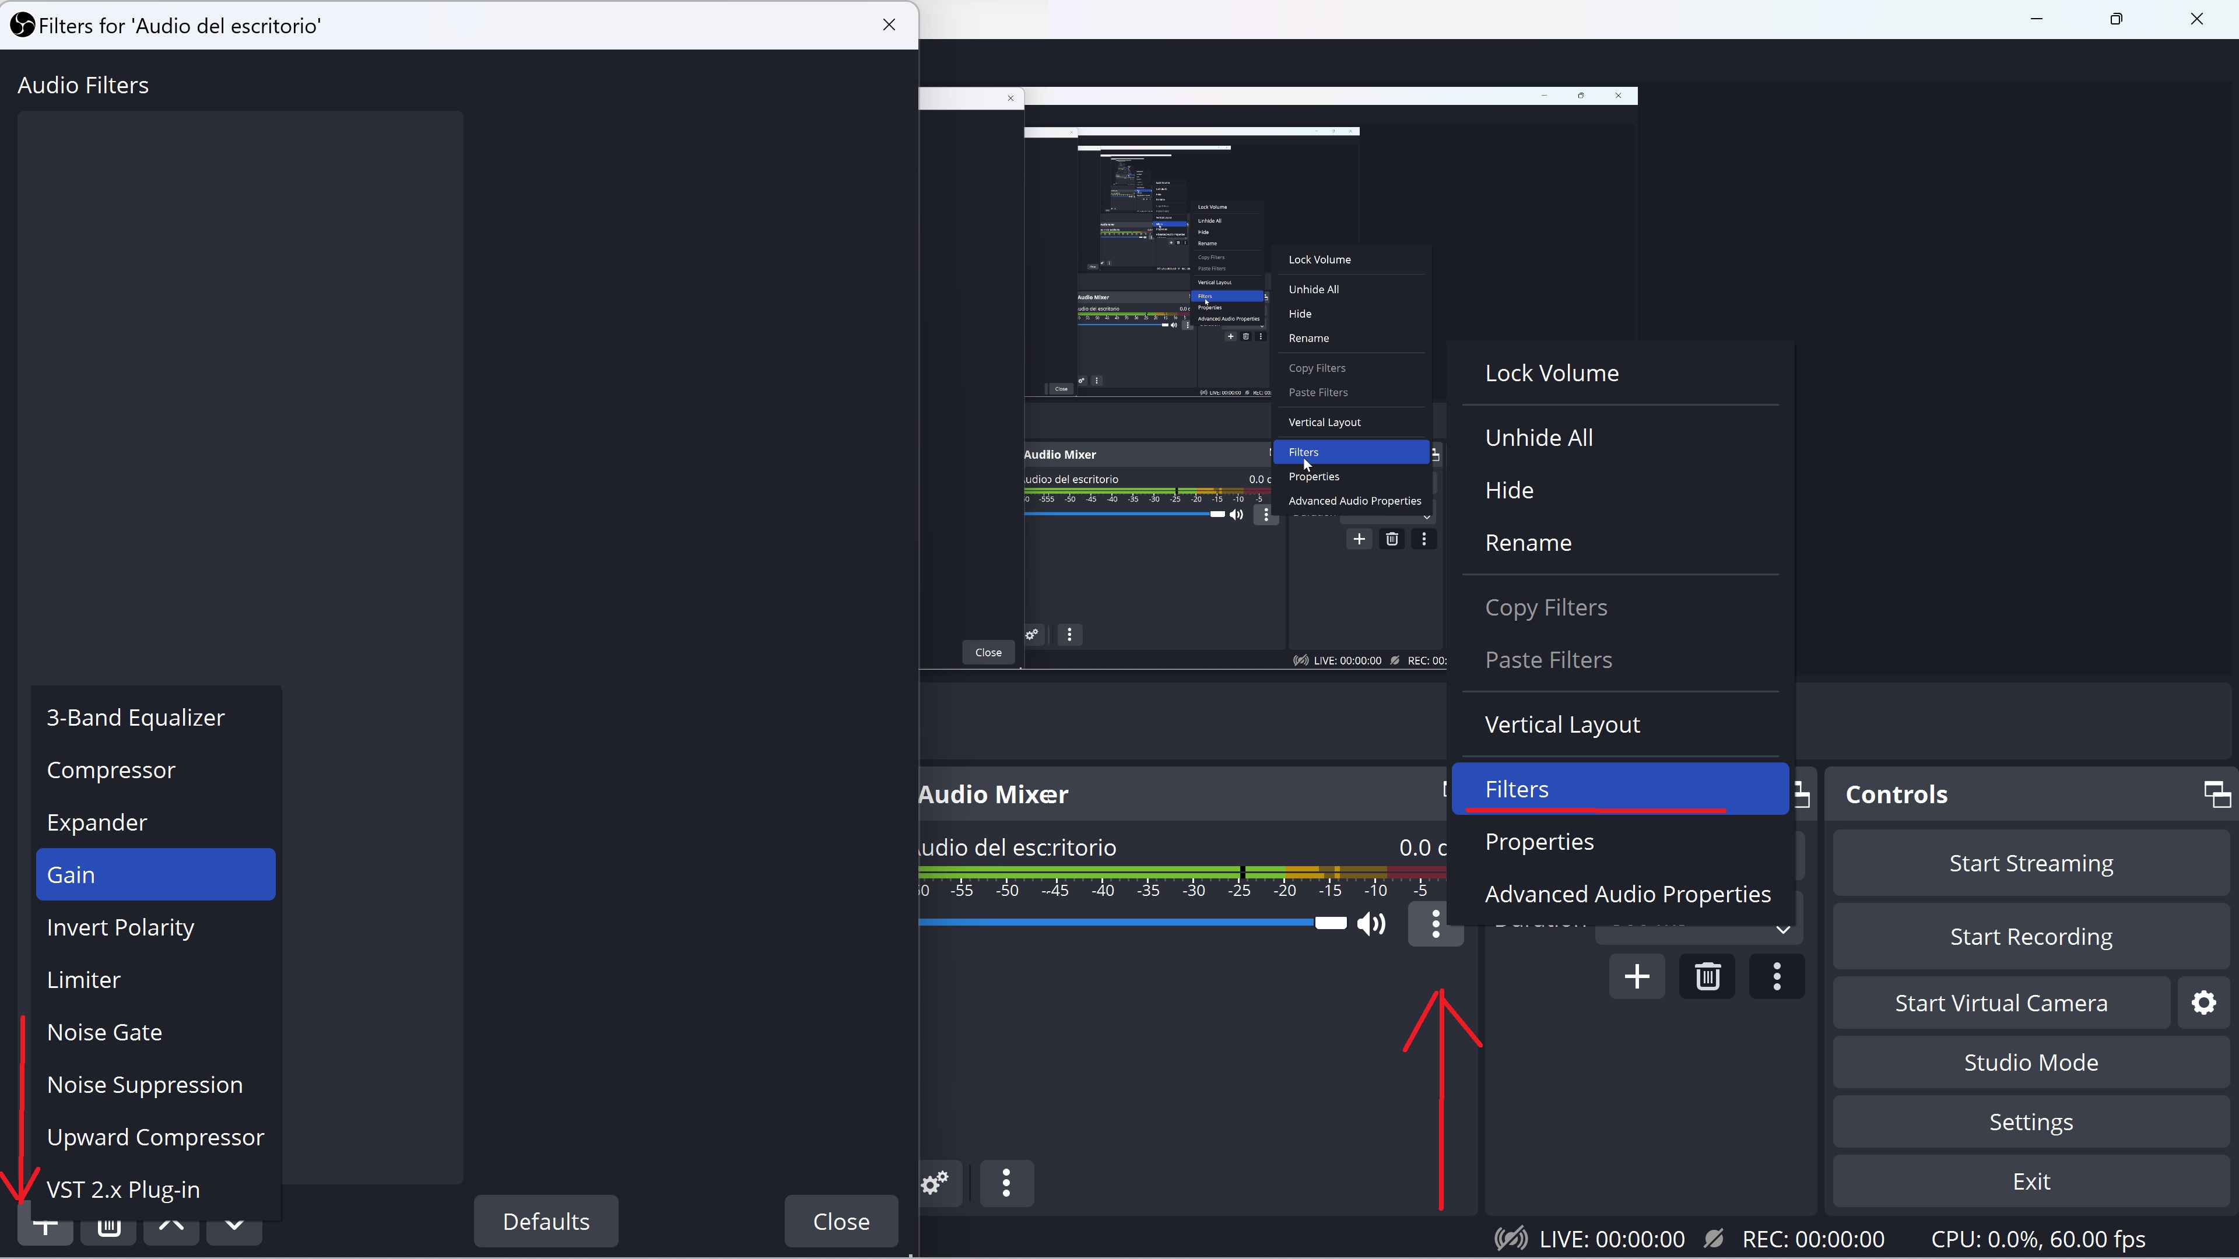
Task: Close the Filters dialog using title bar X
Action: (x=889, y=25)
